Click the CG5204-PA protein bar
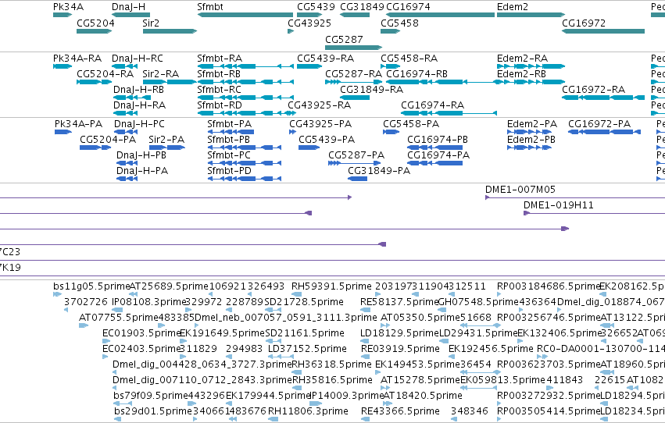 pos(95,148)
